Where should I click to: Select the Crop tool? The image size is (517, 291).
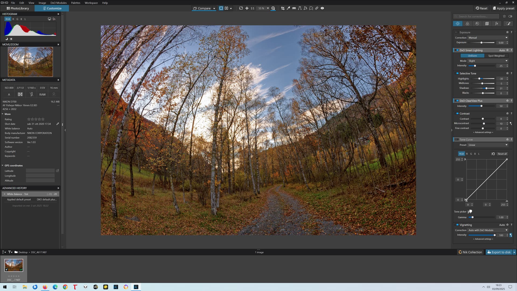click(x=283, y=8)
